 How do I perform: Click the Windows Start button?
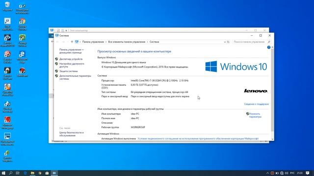[3, 173]
